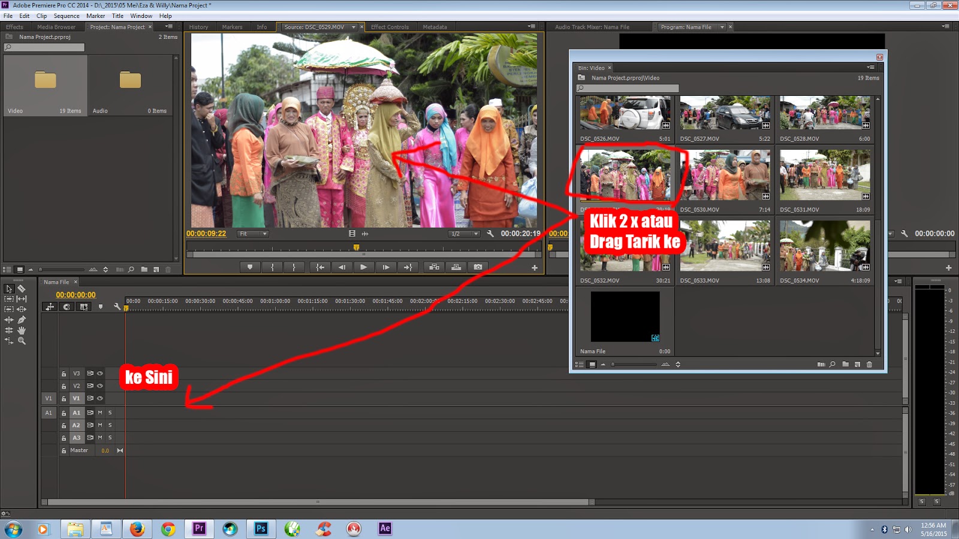Click Source monitor playhead marker
Screen dimensions: 959x539
point(356,247)
